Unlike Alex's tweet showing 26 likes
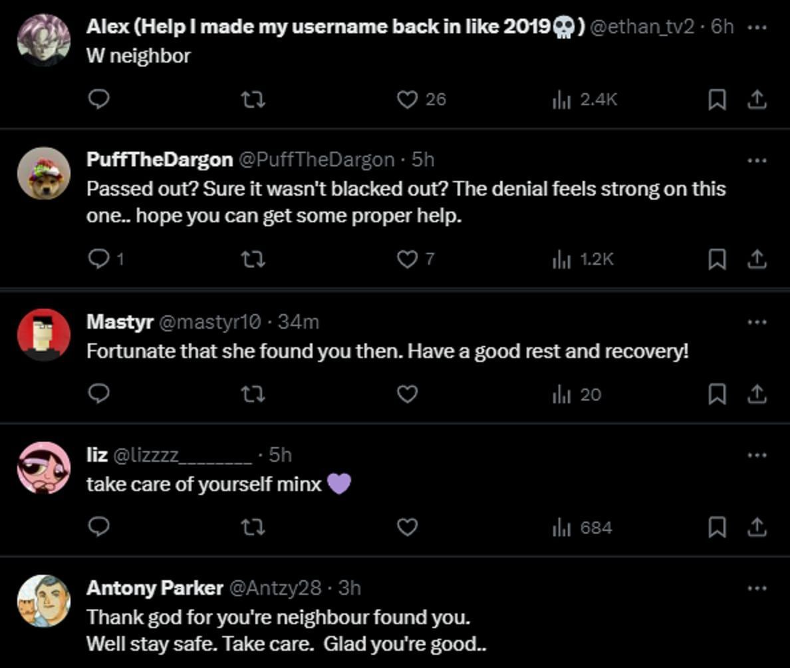The width and height of the screenshot is (790, 668). [x=406, y=98]
